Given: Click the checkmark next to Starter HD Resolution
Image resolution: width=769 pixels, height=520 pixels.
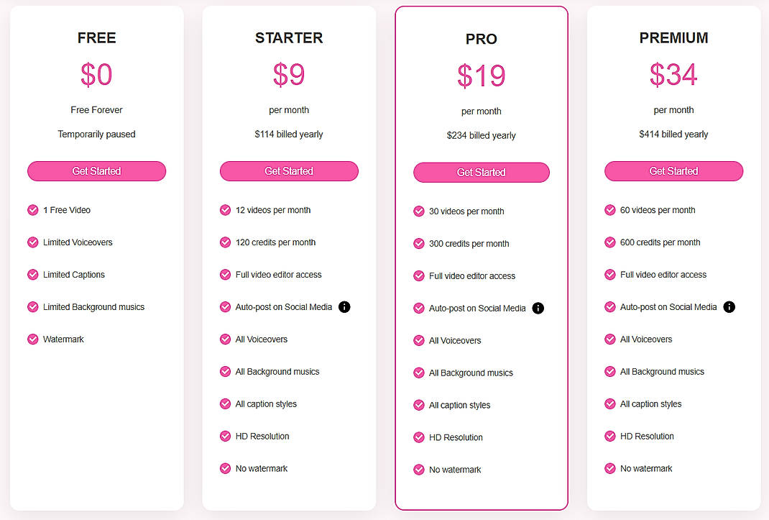Looking at the screenshot, I should [x=225, y=436].
